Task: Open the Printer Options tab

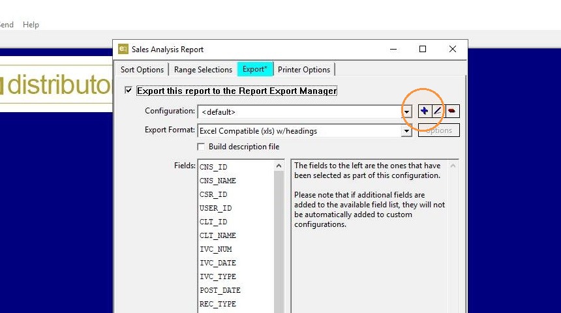Action: [304, 69]
